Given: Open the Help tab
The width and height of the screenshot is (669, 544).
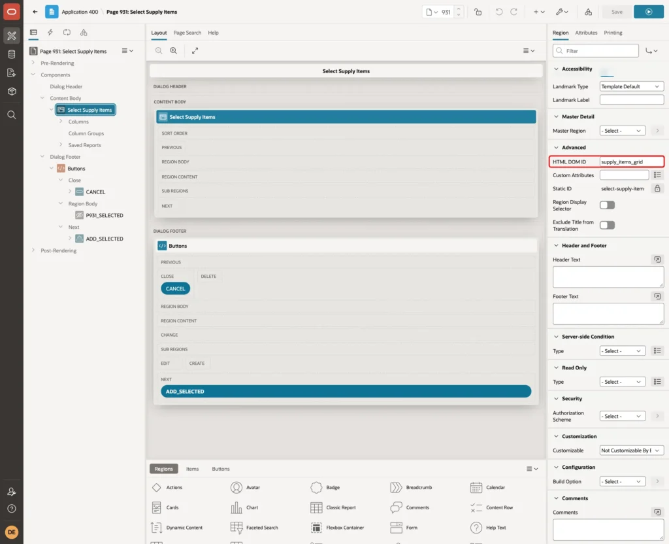Looking at the screenshot, I should coord(214,33).
